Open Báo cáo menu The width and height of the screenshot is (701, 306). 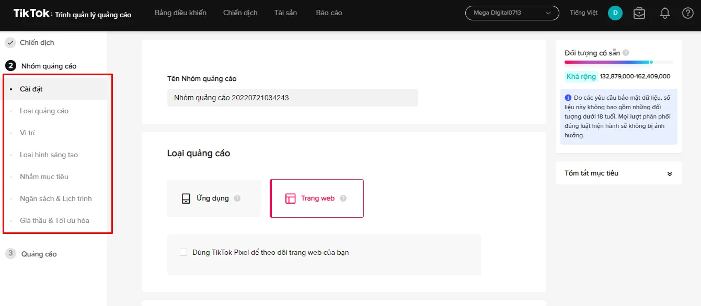(329, 13)
